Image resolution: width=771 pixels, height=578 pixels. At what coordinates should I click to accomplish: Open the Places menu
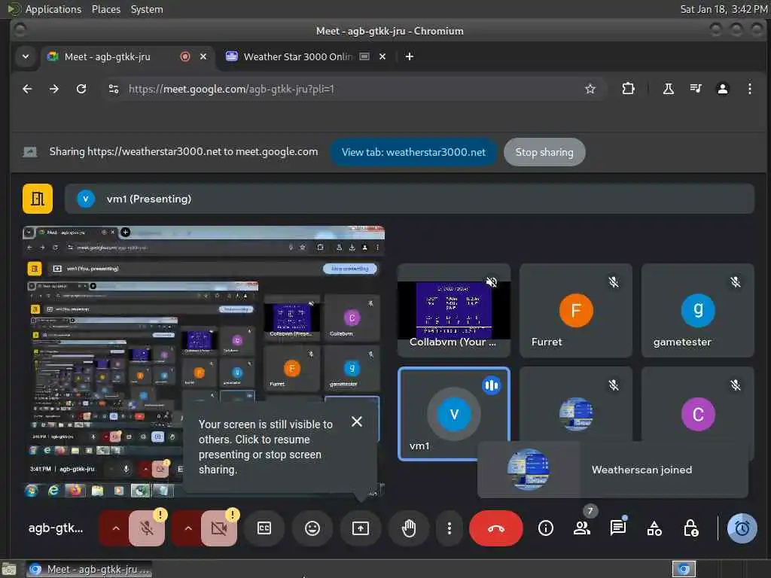(105, 9)
